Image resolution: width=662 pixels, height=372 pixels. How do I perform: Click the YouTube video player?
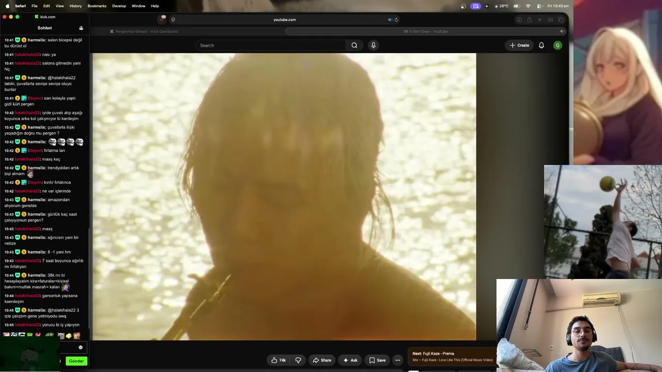pos(284,197)
